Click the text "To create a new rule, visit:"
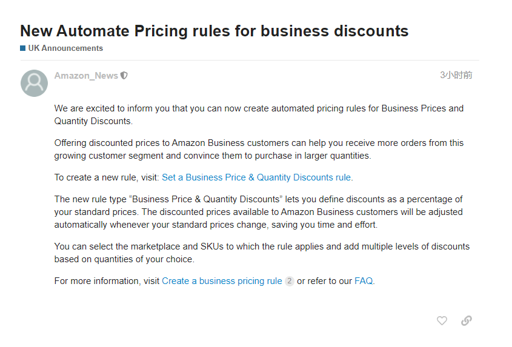 pyautogui.click(x=107, y=177)
